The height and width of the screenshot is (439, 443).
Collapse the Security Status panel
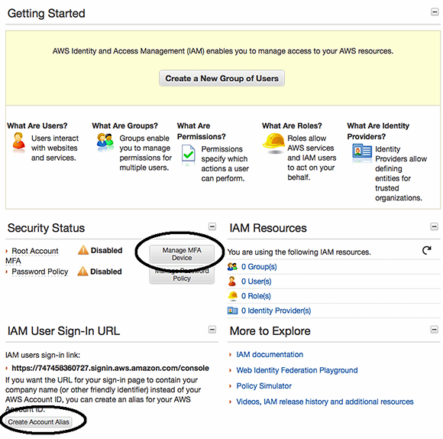coord(212,226)
